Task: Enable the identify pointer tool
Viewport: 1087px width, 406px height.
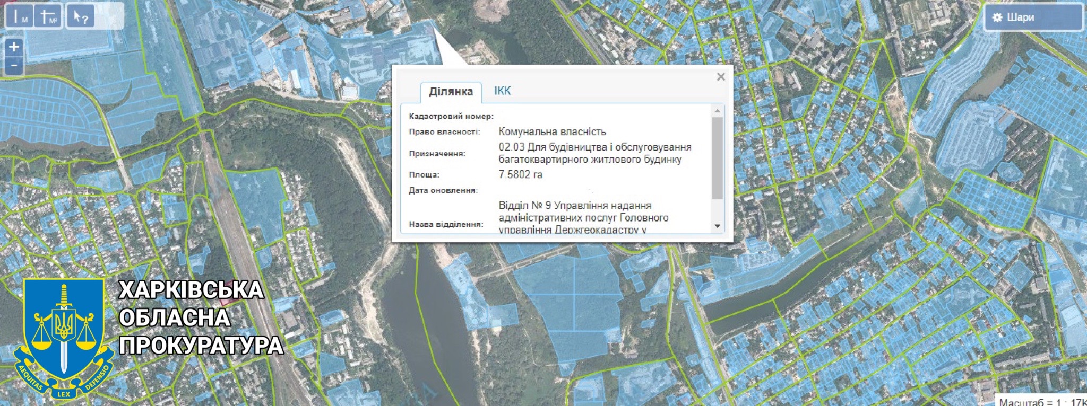Action: coord(80,16)
